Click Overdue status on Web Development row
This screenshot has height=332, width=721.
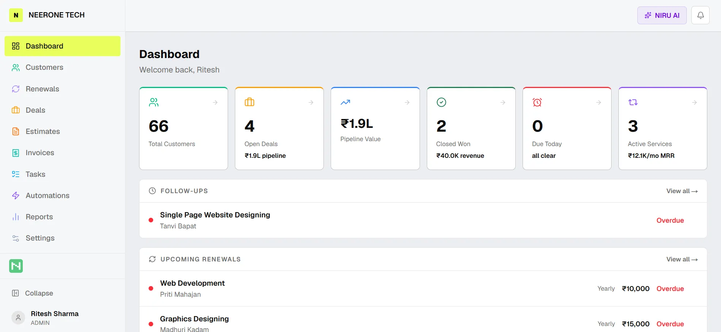(670, 289)
